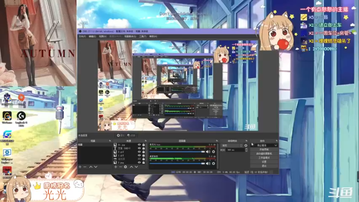Open 麦克风/Aux audio settings gear

(214, 152)
